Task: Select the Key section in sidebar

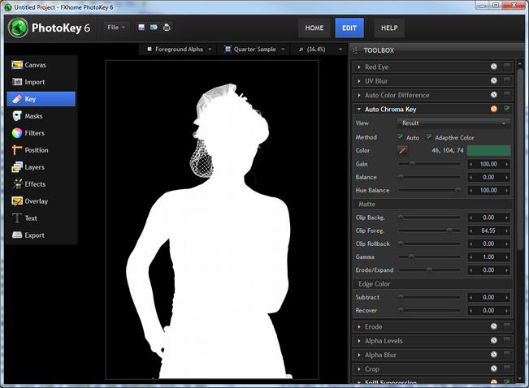Action: (41, 99)
